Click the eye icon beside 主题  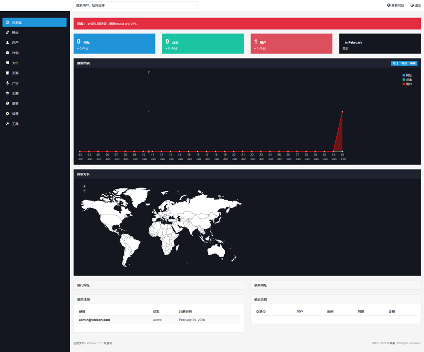click(x=7, y=93)
